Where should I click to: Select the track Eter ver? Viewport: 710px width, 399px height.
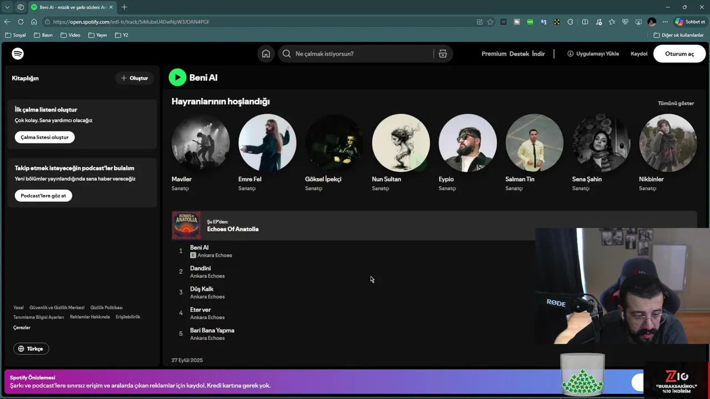click(200, 310)
